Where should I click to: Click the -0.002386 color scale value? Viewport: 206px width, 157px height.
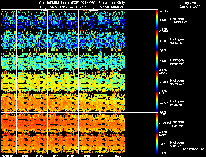165,123
